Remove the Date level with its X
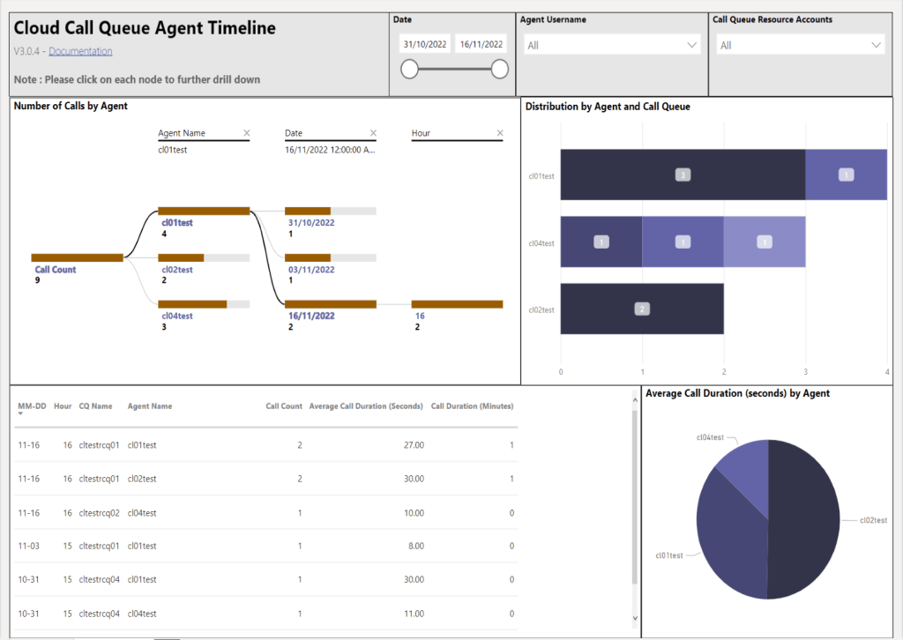This screenshot has width=903, height=640. 373,133
